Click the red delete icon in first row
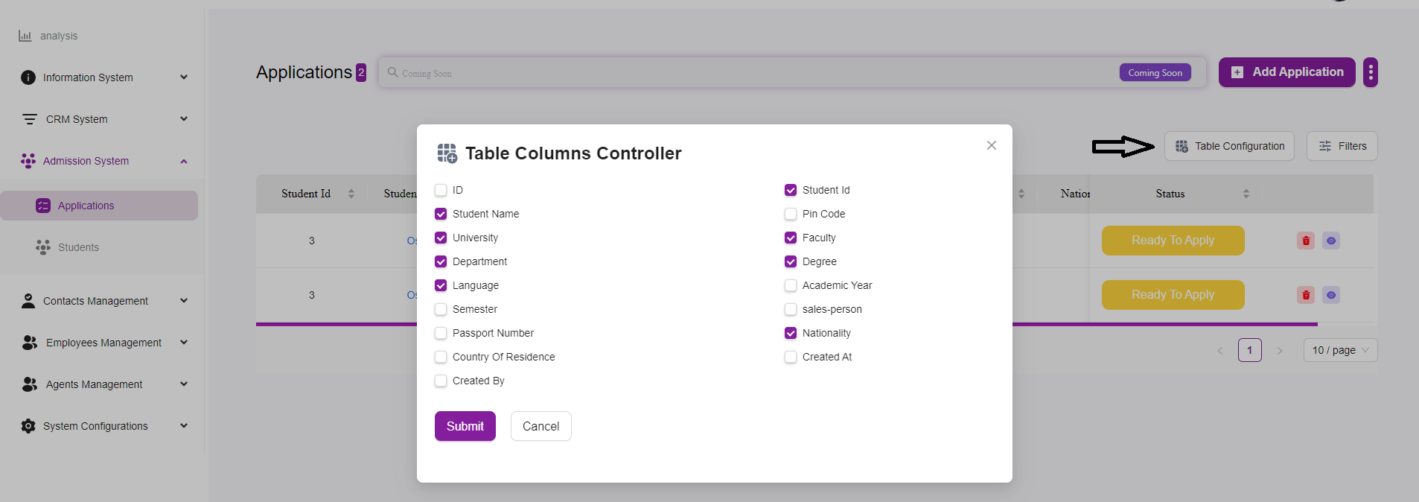Screen dimensions: 1419x502 point(1306,241)
